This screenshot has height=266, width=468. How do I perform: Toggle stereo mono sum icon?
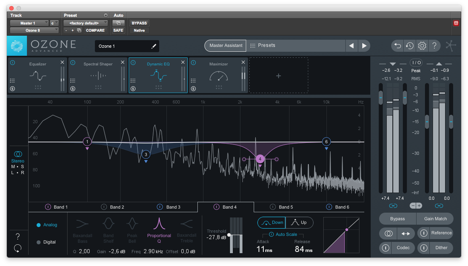(x=389, y=234)
